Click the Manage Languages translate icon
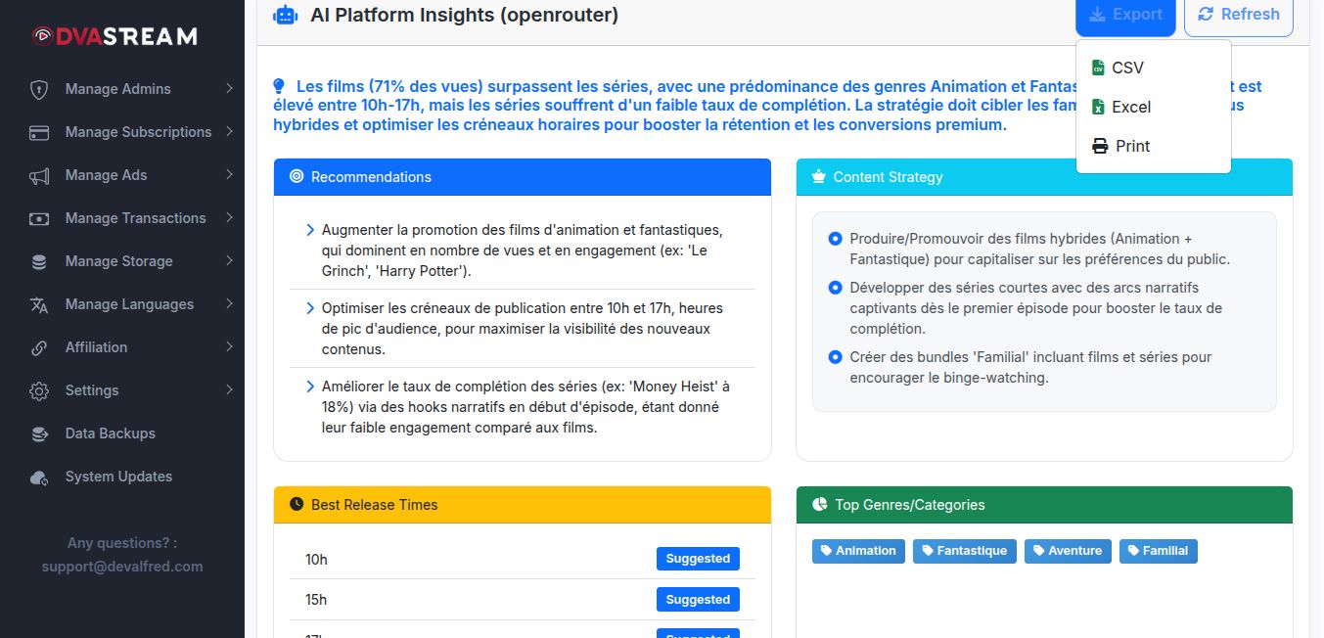 coord(39,304)
